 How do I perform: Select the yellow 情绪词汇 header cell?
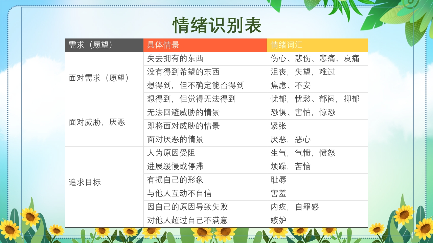[x=317, y=45]
